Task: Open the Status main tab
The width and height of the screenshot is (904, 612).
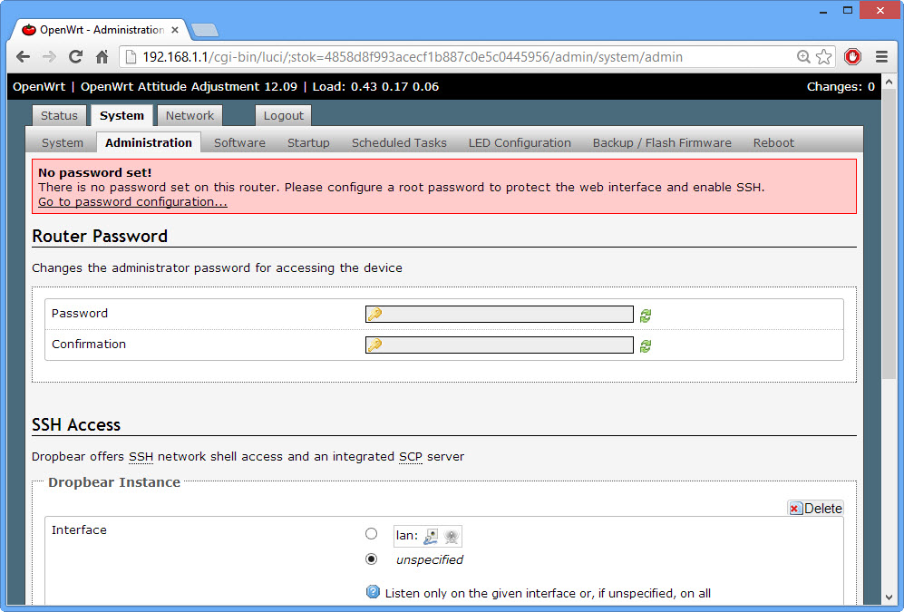Action: click(59, 115)
